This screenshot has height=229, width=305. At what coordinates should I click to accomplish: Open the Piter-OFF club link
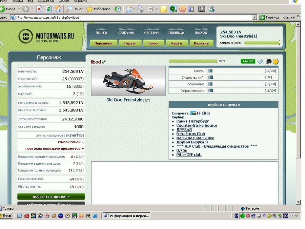coord(189,155)
